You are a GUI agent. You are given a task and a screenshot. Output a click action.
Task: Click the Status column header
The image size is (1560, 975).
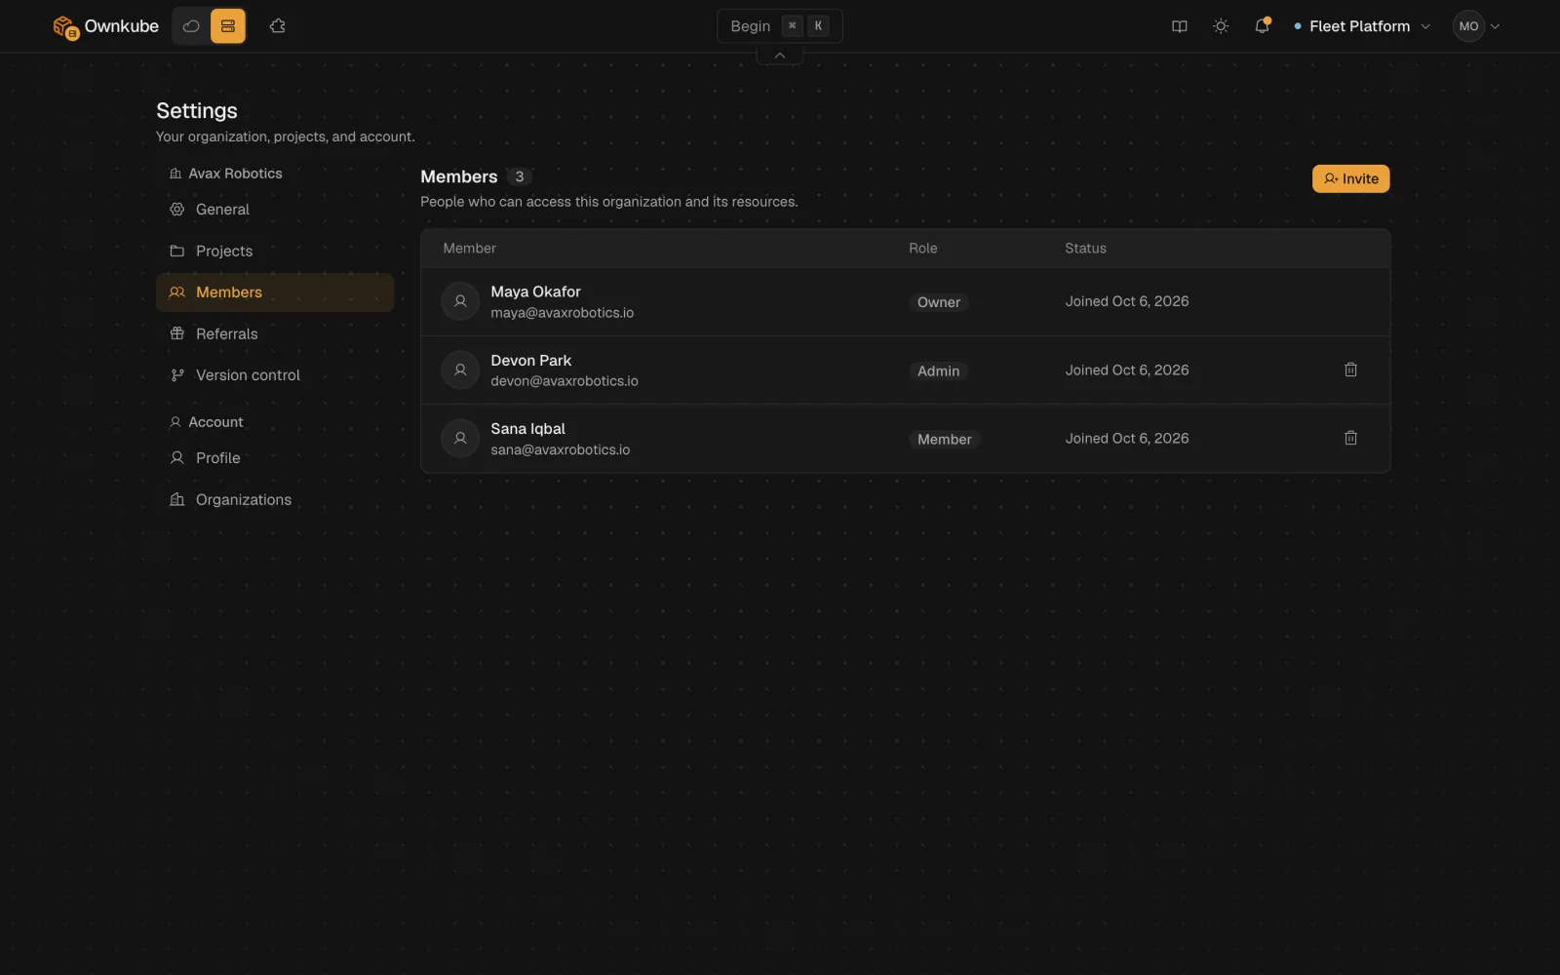pyautogui.click(x=1085, y=249)
